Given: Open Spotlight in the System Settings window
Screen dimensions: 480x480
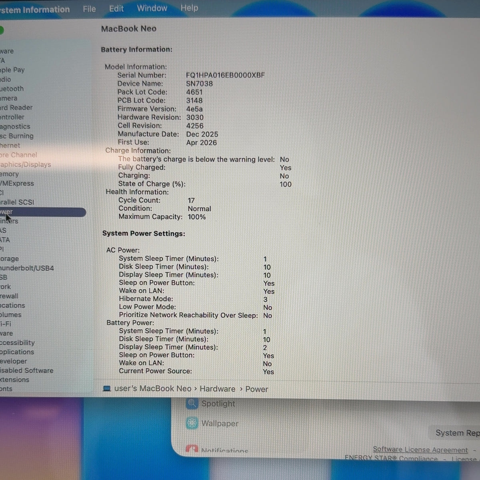Looking at the screenshot, I should tap(218, 404).
